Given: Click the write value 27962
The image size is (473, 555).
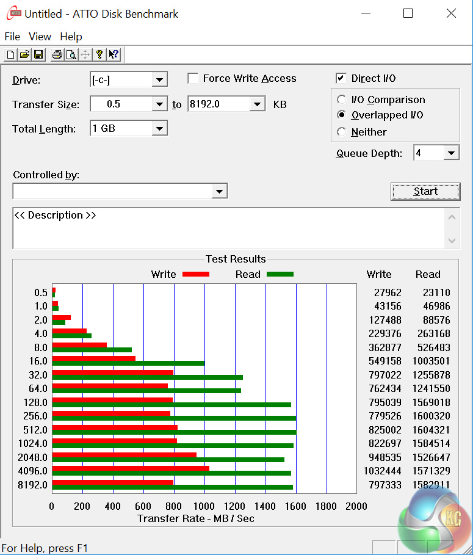Looking at the screenshot, I should click(x=388, y=292).
